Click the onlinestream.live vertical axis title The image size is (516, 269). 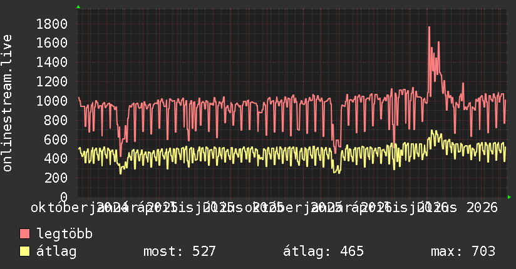[x=7, y=103]
